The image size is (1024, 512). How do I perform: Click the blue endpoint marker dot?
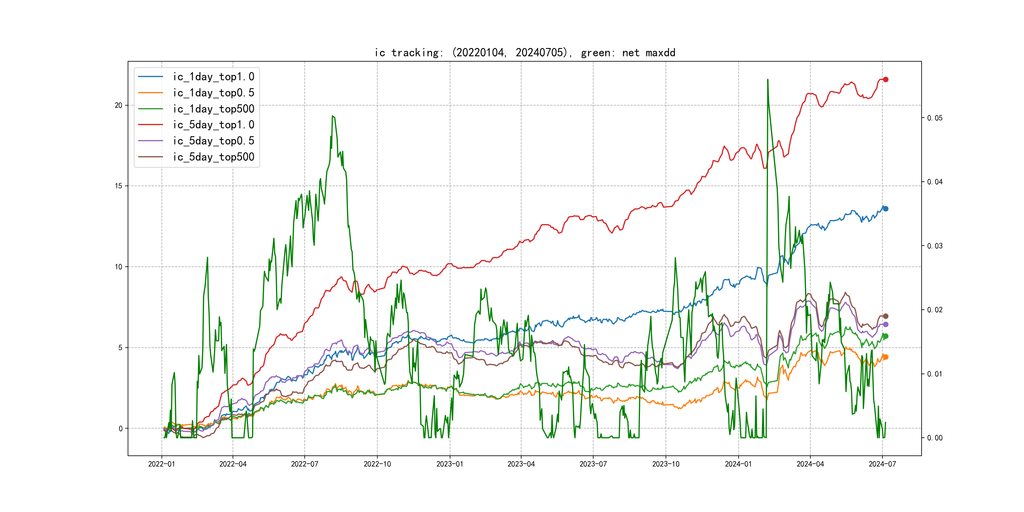tap(886, 209)
